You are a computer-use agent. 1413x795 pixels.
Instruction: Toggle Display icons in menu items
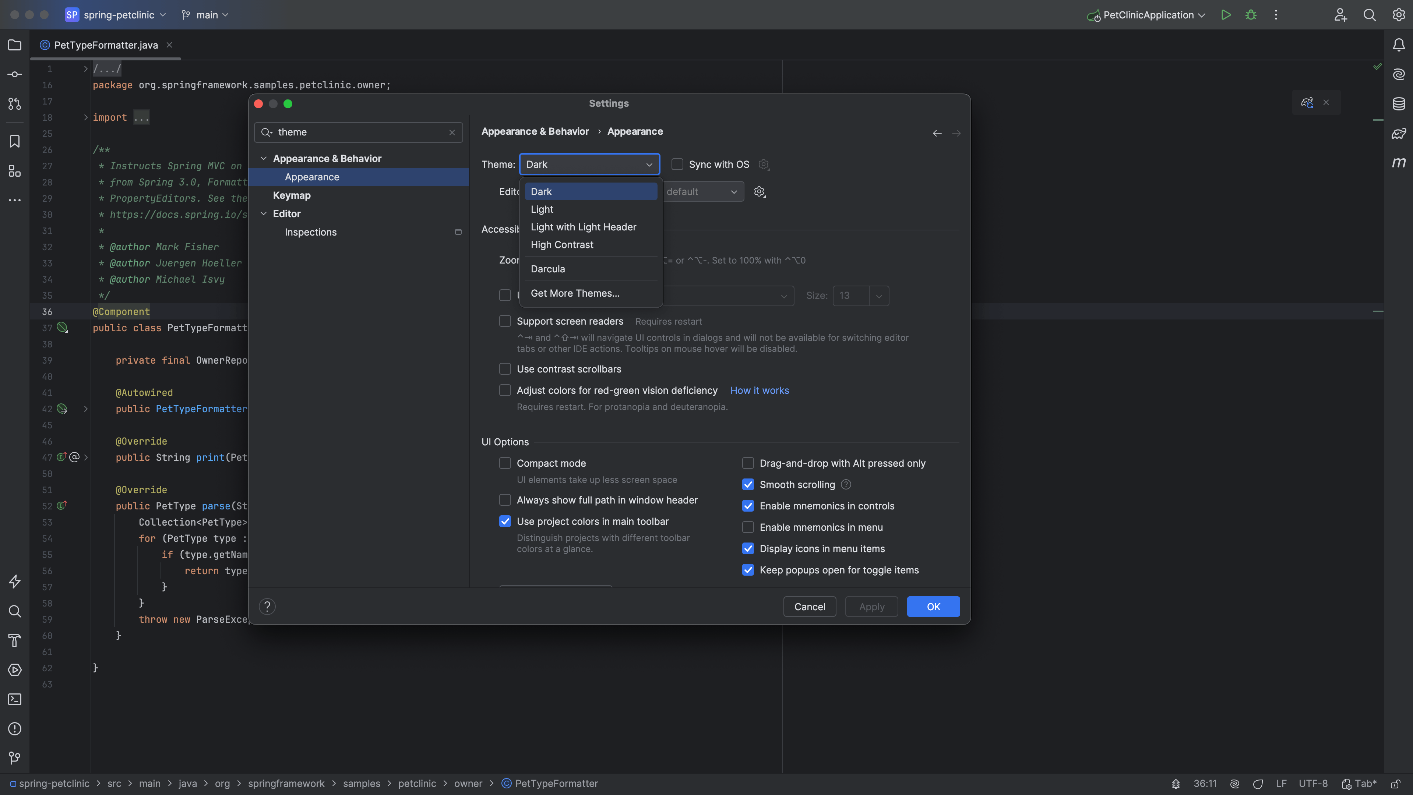click(x=747, y=548)
